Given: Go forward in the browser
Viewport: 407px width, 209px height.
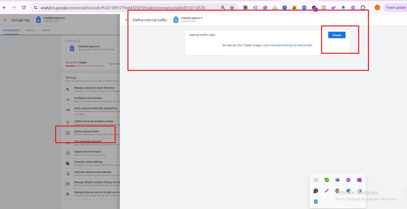Looking at the screenshot, I should coord(14,7).
